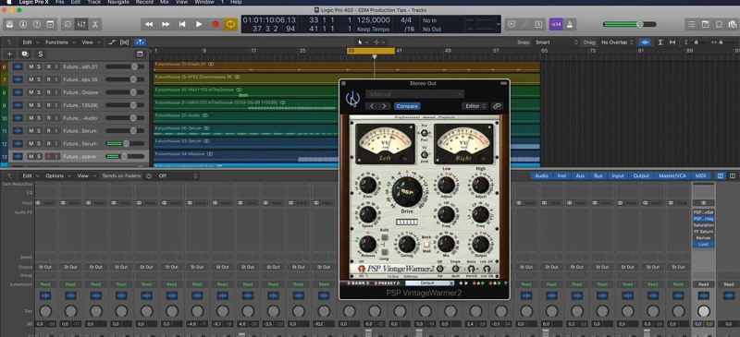Toggle the plugin power bypass button

point(352,99)
